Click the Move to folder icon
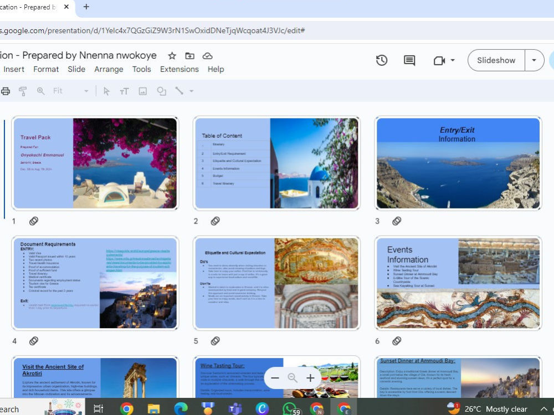The height and width of the screenshot is (415, 554). pos(189,56)
